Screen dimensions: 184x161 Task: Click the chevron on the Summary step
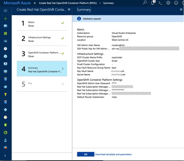[63, 69]
